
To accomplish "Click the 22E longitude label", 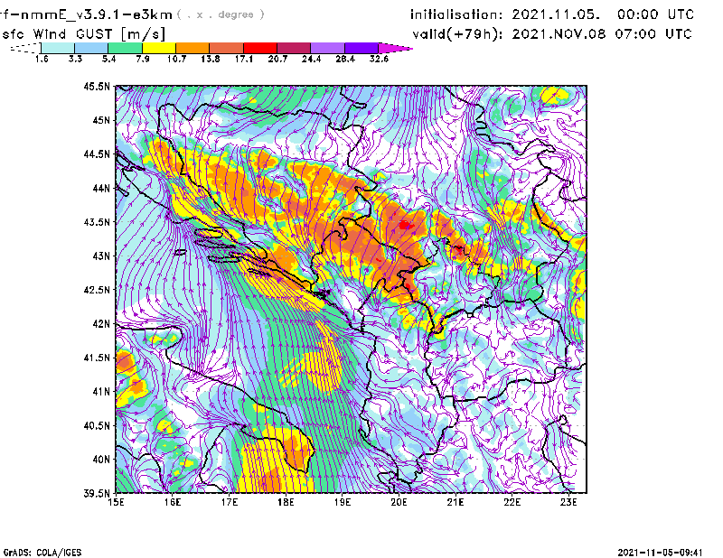I will [512, 502].
